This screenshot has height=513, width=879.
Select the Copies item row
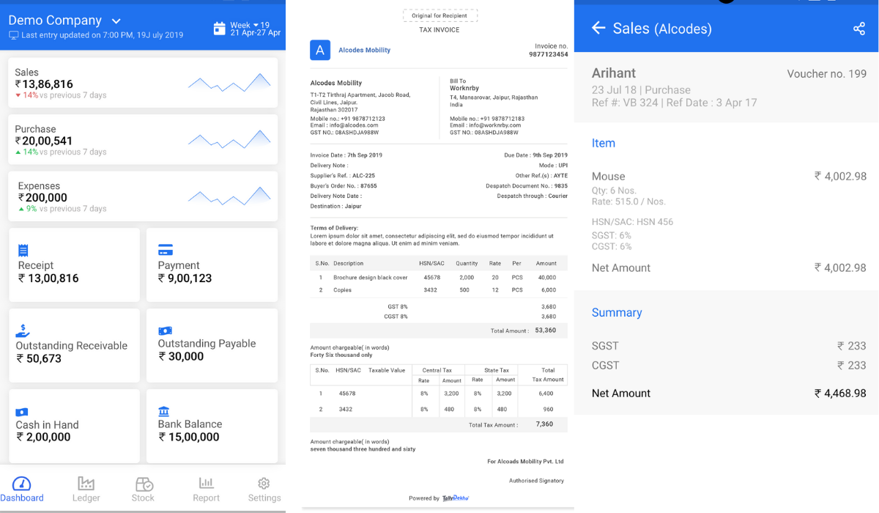click(438, 290)
